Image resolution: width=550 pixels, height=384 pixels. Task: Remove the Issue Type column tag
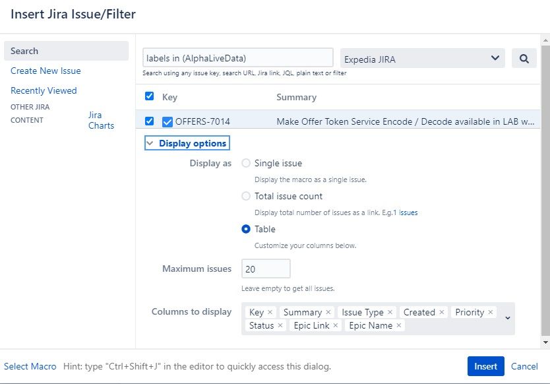[x=390, y=312]
